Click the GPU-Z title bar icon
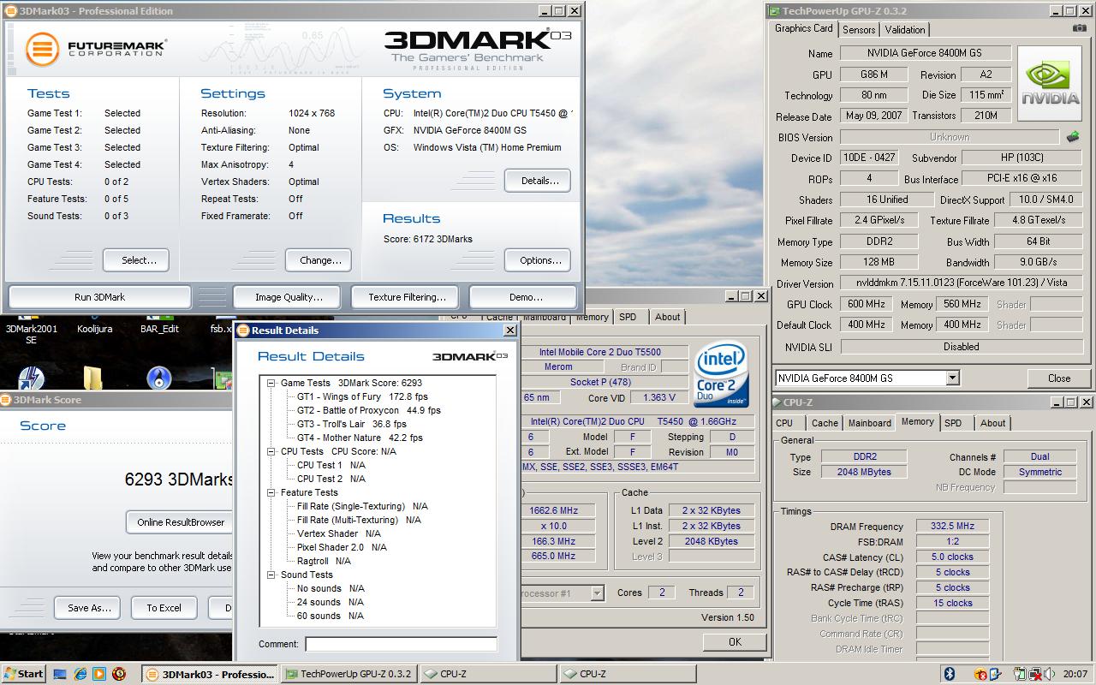 pos(775,11)
